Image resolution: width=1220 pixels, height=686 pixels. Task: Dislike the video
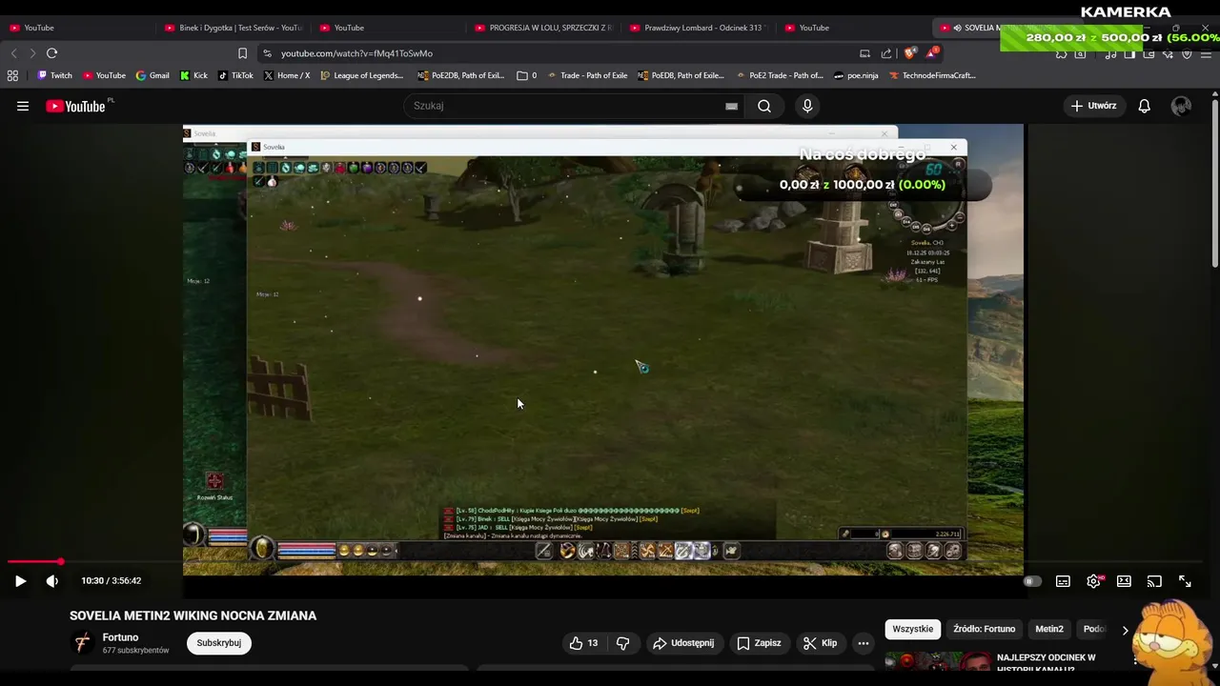[x=622, y=643]
